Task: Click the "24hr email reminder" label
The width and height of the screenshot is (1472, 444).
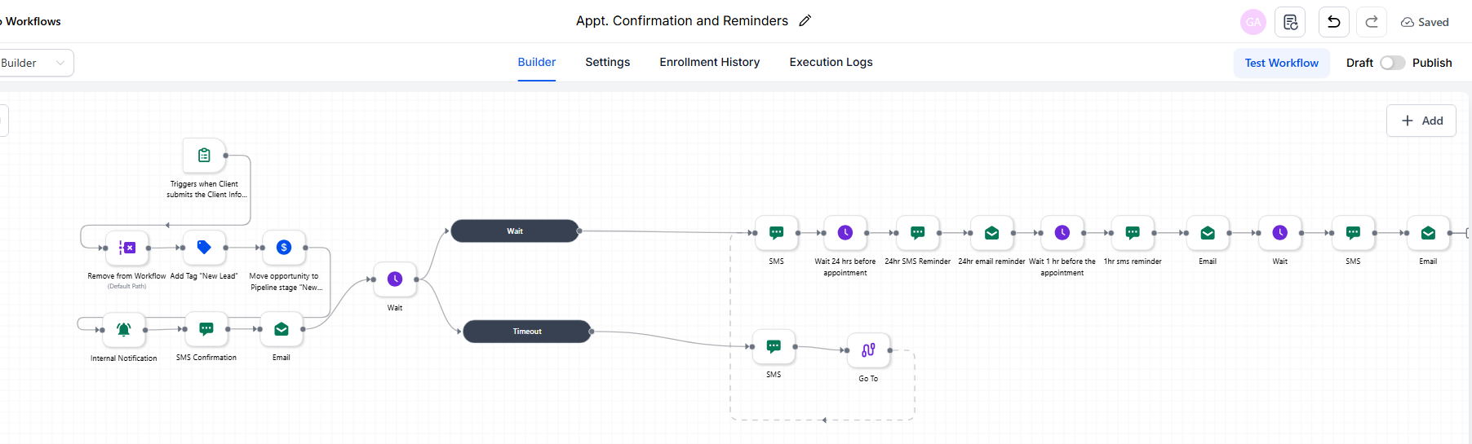Action: point(991,262)
